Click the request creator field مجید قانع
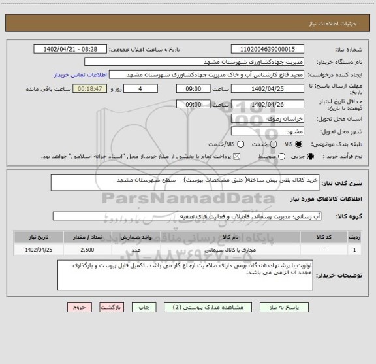The width and height of the screenshot is (376, 364). coord(206,74)
